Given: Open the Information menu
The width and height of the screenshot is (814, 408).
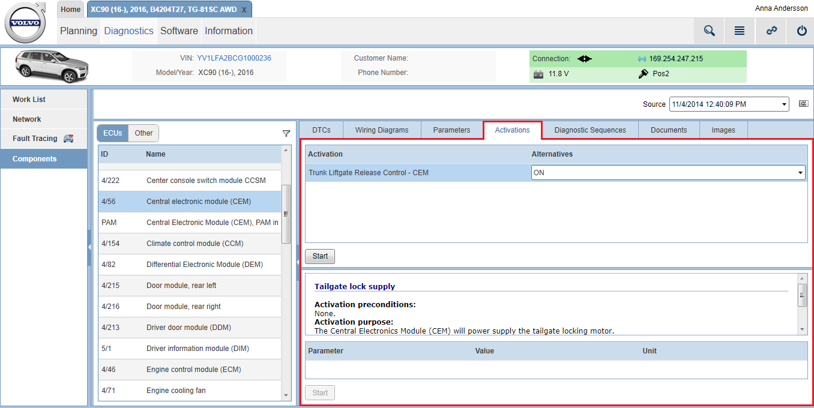Looking at the screenshot, I should [x=229, y=31].
